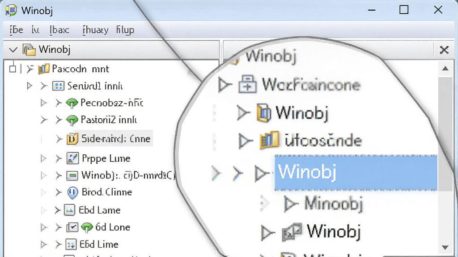Open the 'filup' menu
The height and width of the screenshot is (257, 458).
125,30
